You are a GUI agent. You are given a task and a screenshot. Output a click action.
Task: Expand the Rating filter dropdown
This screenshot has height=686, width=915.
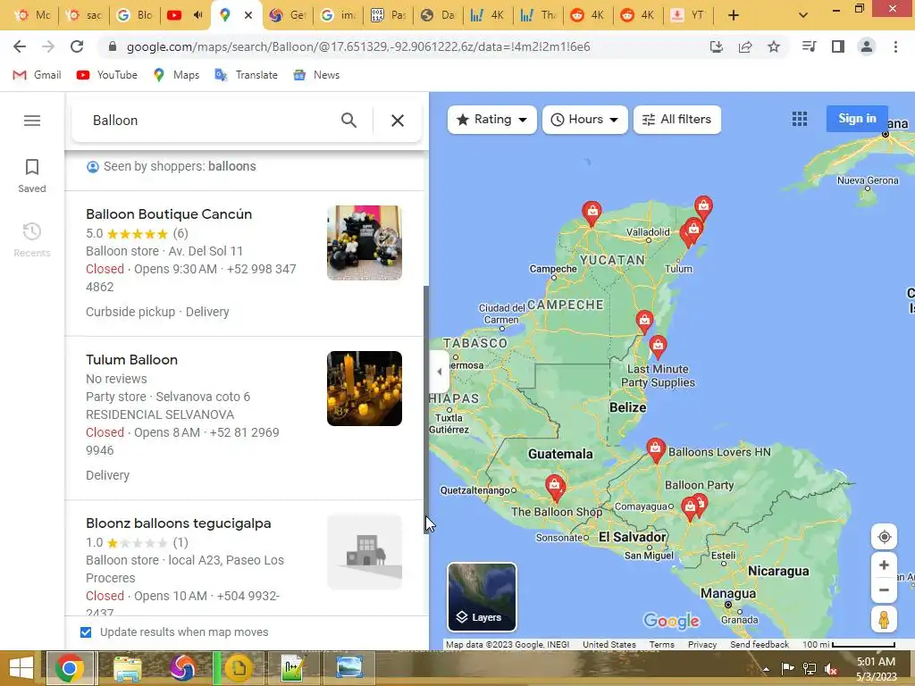[492, 120]
